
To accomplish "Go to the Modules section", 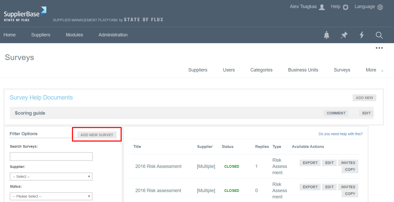I will 74,35.
